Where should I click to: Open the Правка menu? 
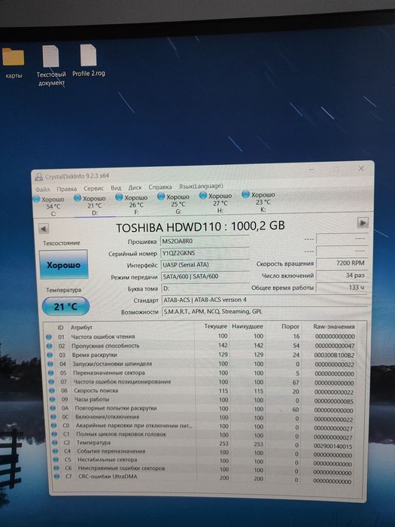point(66,189)
